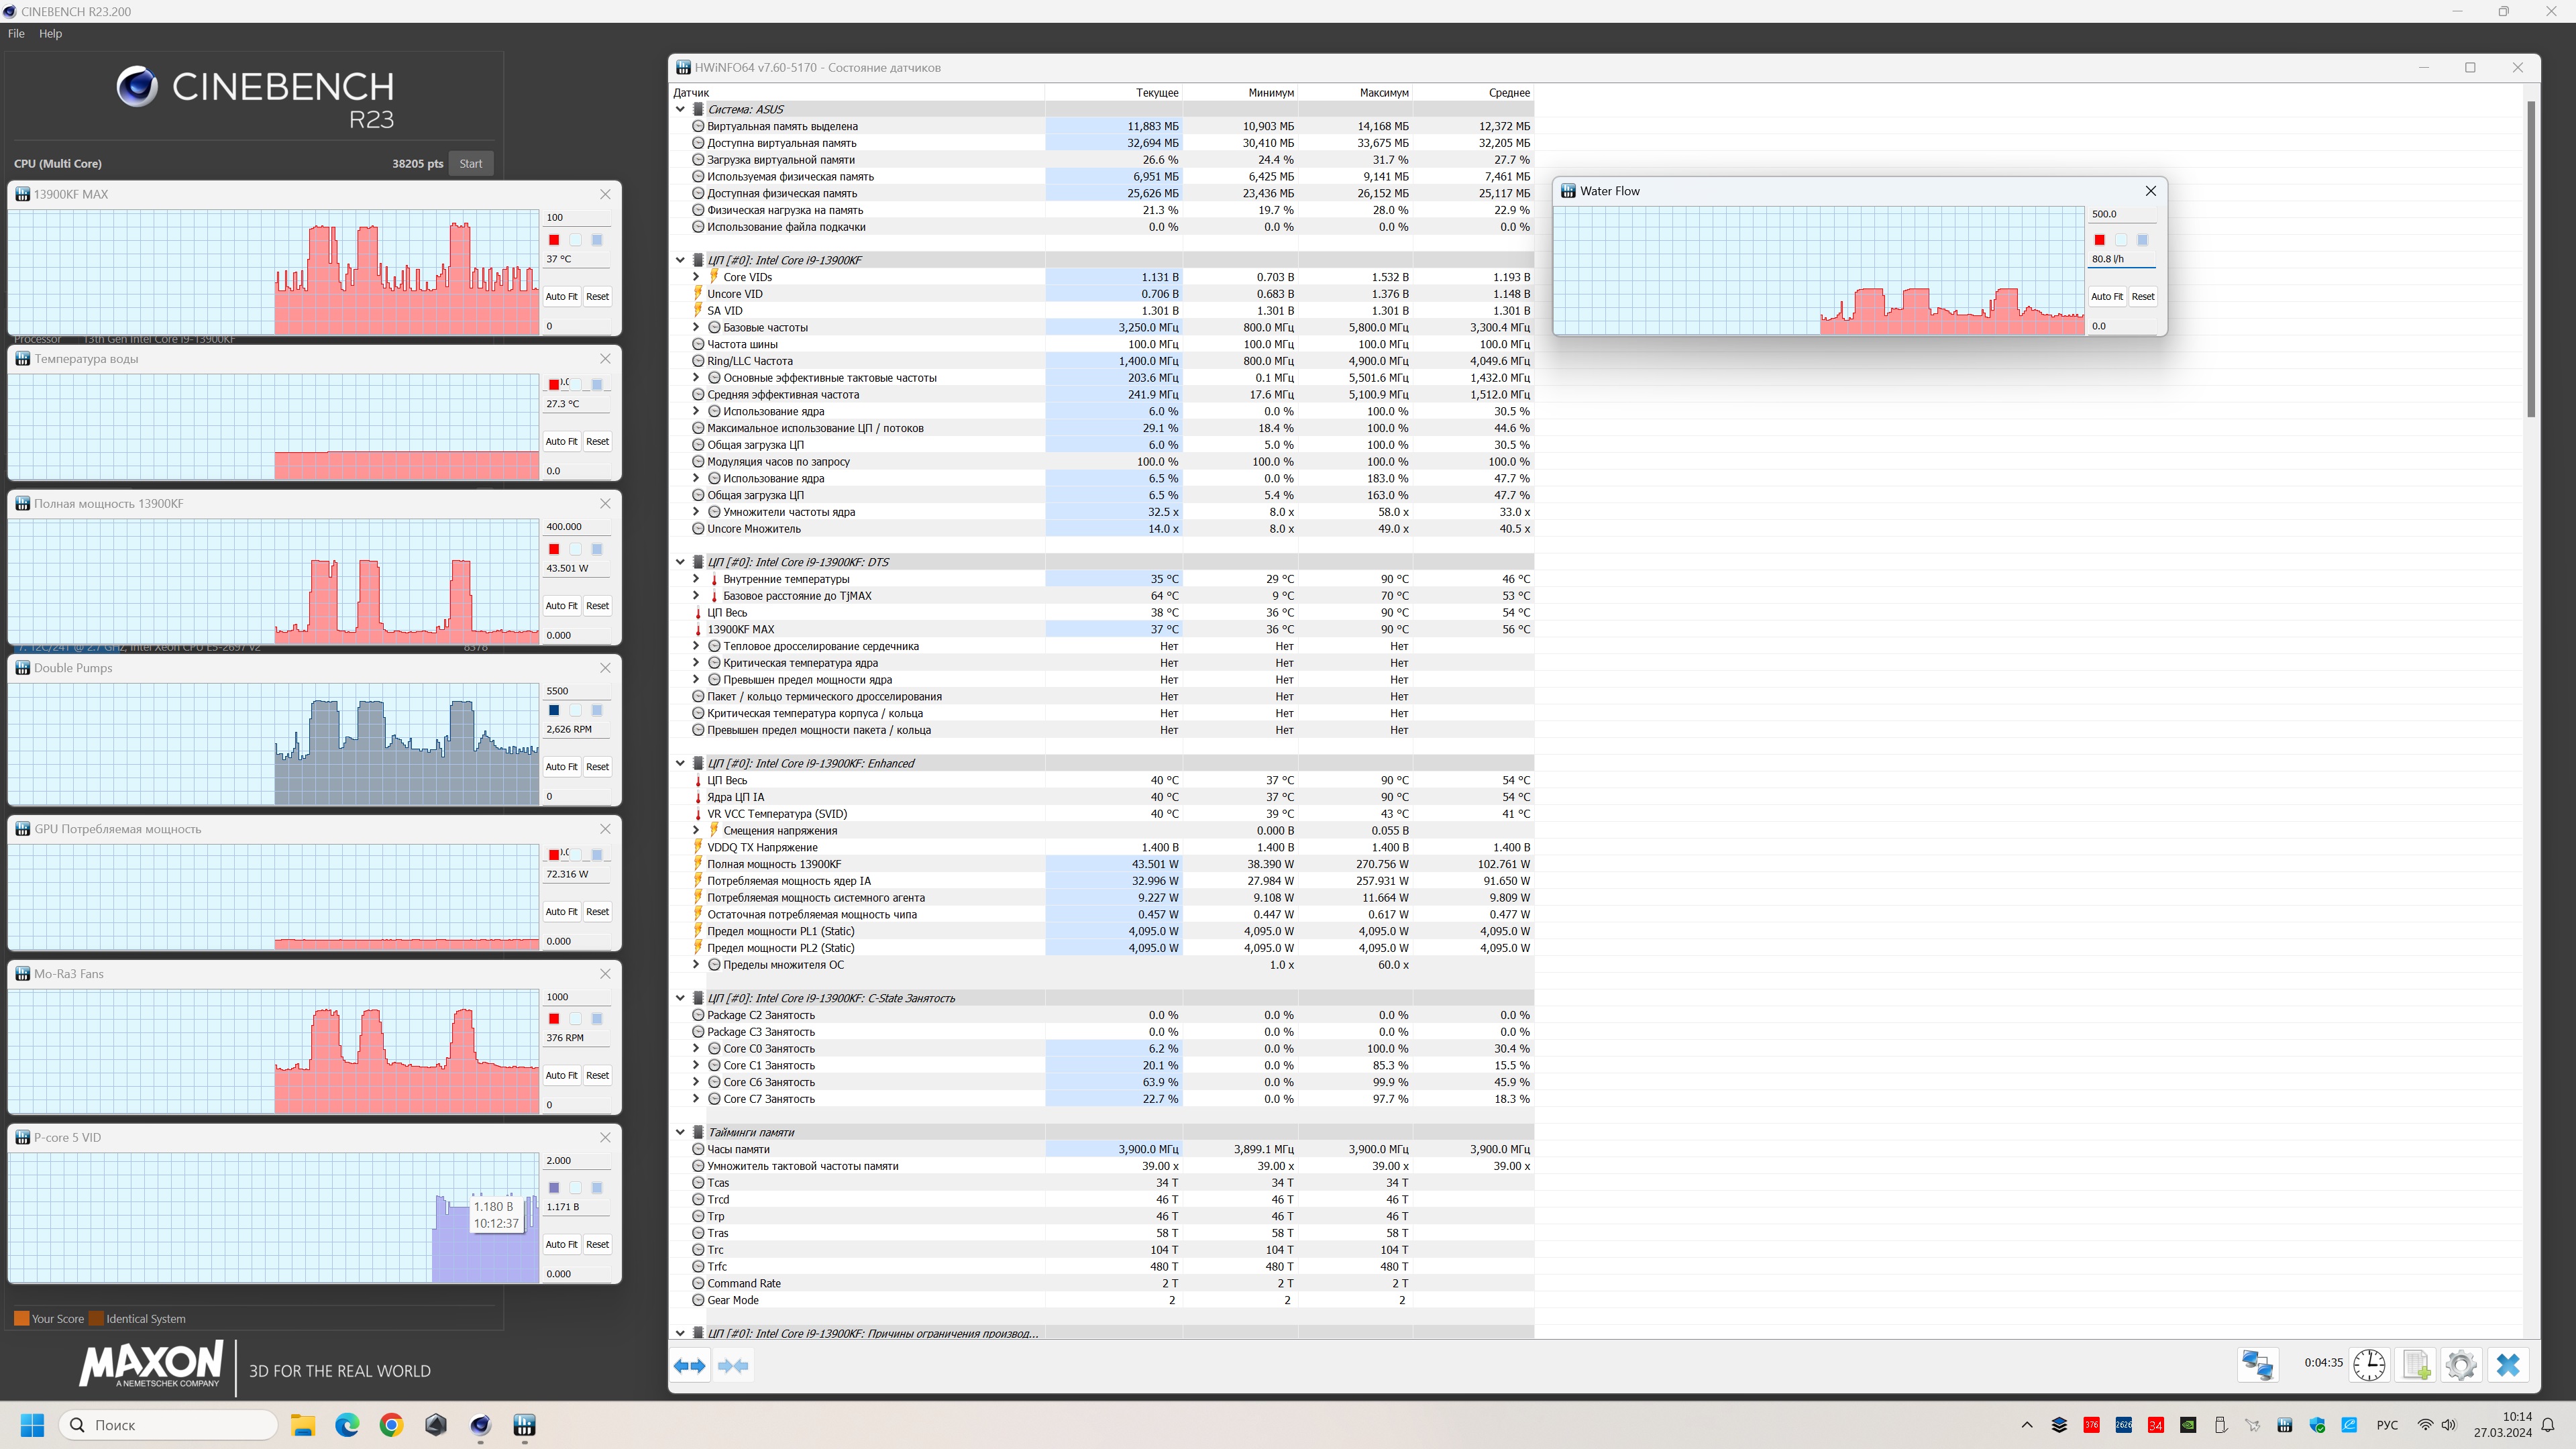
Task: Collapse the Система: ASUS sensor group
Action: click(x=681, y=110)
